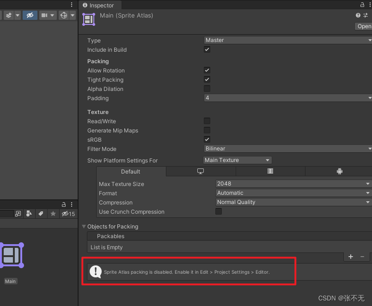Click the search by type icon
Screen dimensions: 372x306
click(29, 214)
